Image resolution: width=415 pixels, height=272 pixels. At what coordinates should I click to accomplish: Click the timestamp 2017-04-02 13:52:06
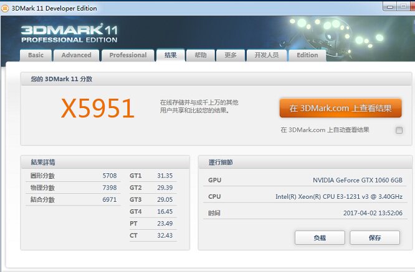coord(373,213)
